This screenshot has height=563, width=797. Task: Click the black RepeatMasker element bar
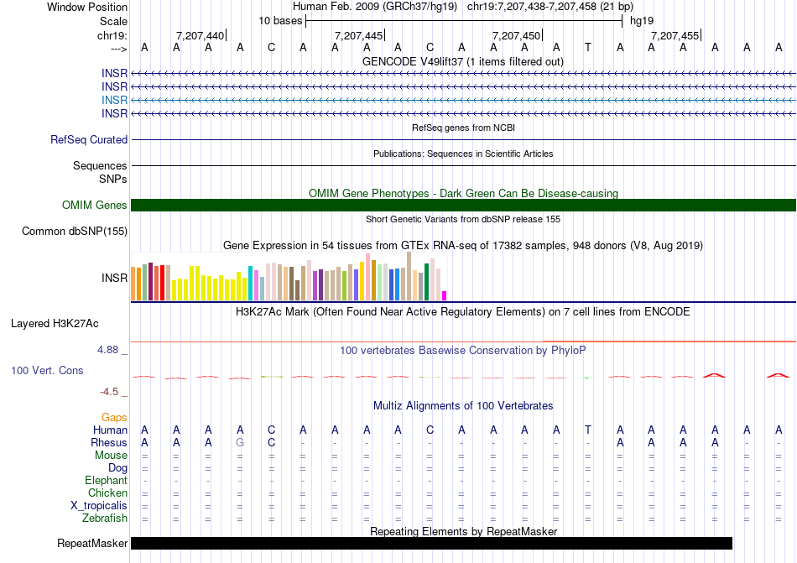click(x=431, y=544)
